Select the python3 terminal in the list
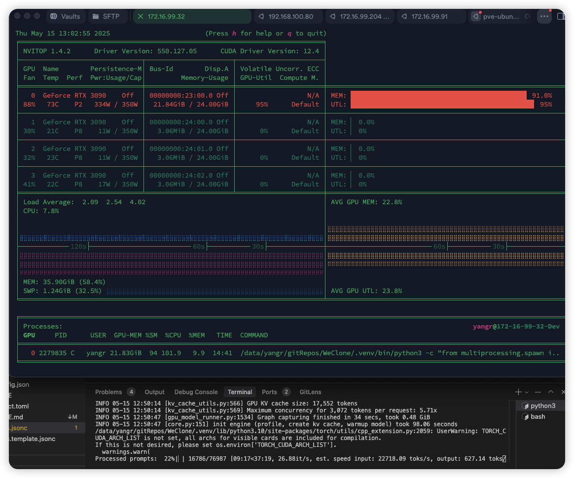This screenshot has height=478, width=574. click(x=542, y=406)
